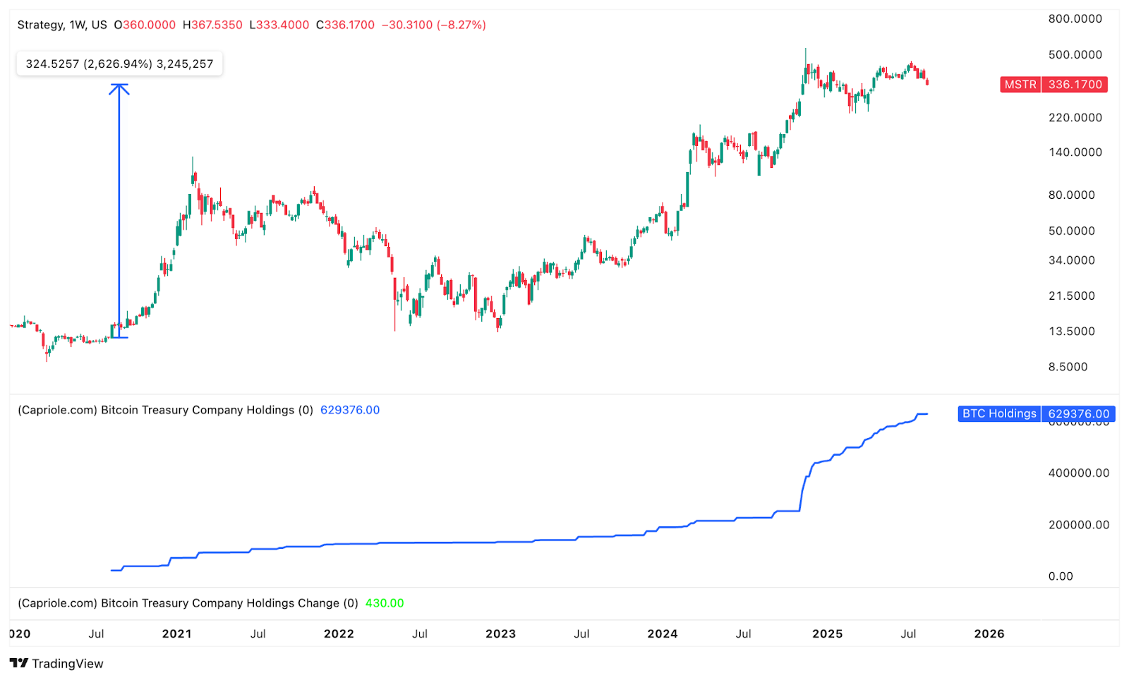Click the 324.5257 measurement tooltip box
This screenshot has height=680, width=1129.
[119, 63]
